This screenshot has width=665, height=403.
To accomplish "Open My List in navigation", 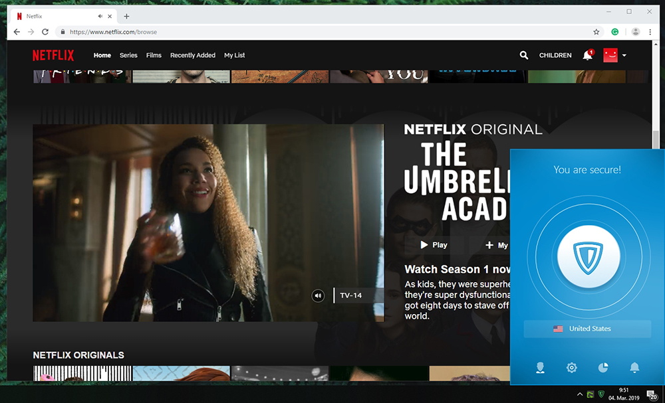I will coord(235,55).
